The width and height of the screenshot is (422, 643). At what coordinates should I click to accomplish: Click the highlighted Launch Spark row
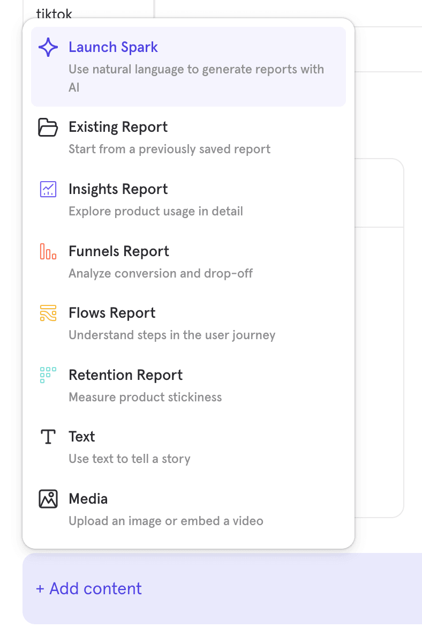click(x=189, y=65)
